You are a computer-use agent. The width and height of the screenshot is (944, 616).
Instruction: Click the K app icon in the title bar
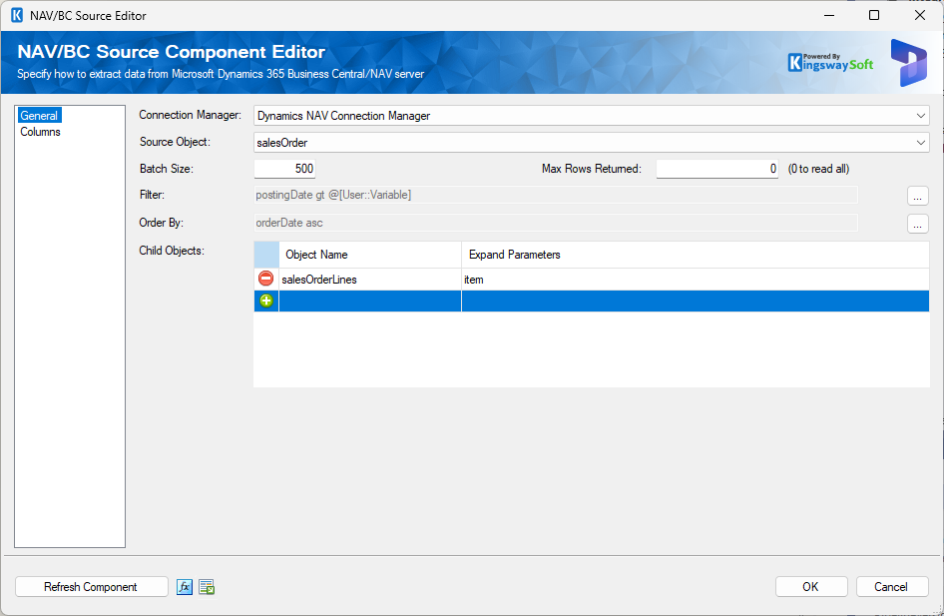(17, 15)
